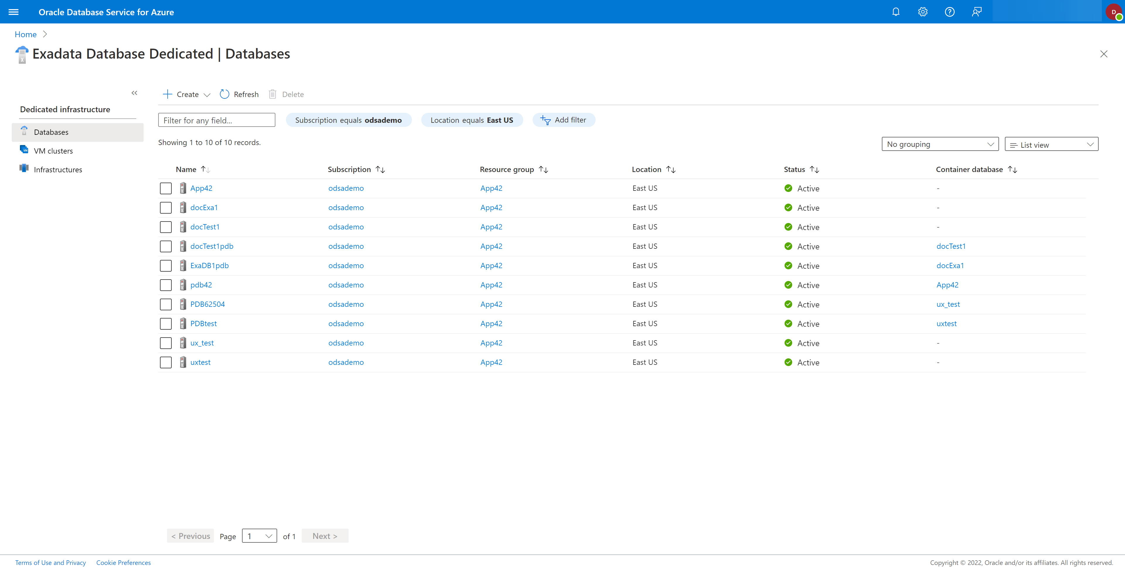Select the PDB62504 row checkbox

point(166,304)
